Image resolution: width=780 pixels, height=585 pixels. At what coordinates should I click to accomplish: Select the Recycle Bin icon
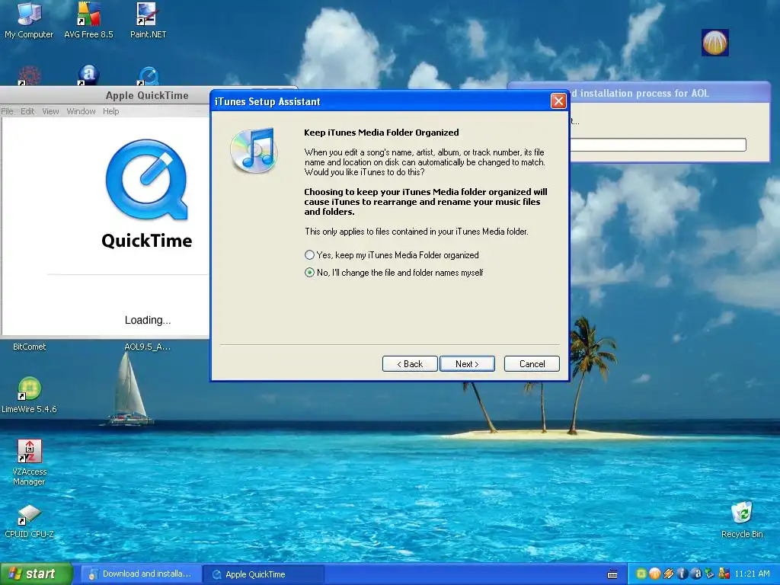pos(742,519)
